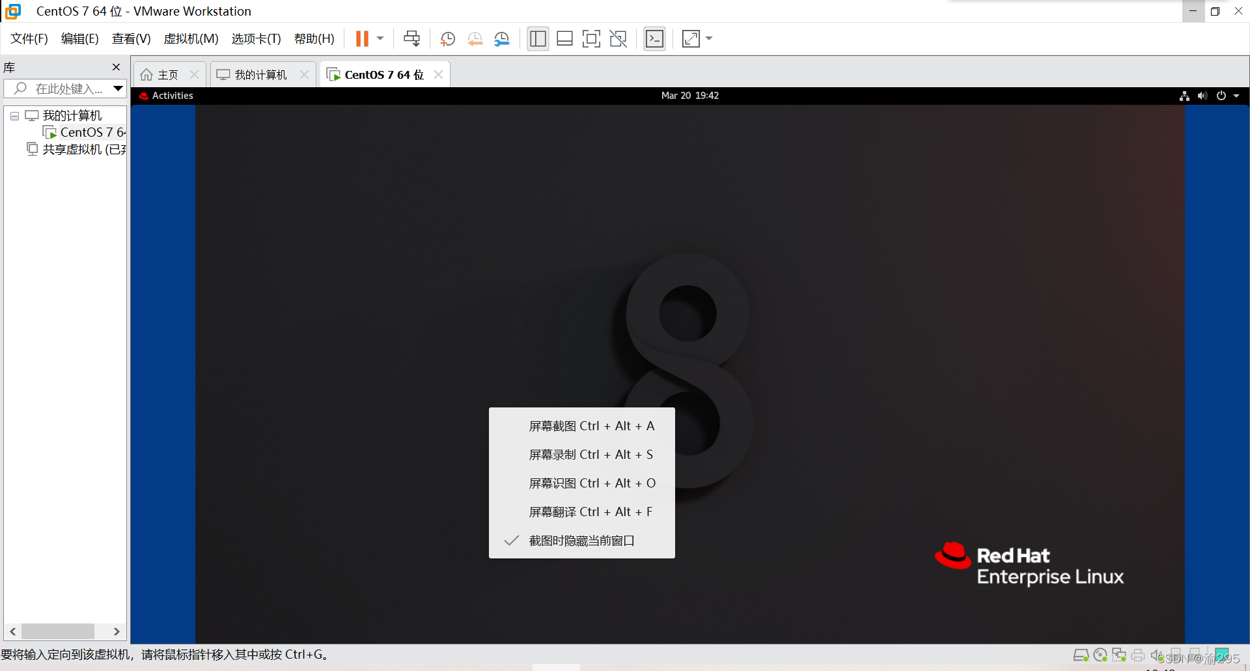
Task: Click the sound status icon in status bar
Action: point(1156,655)
